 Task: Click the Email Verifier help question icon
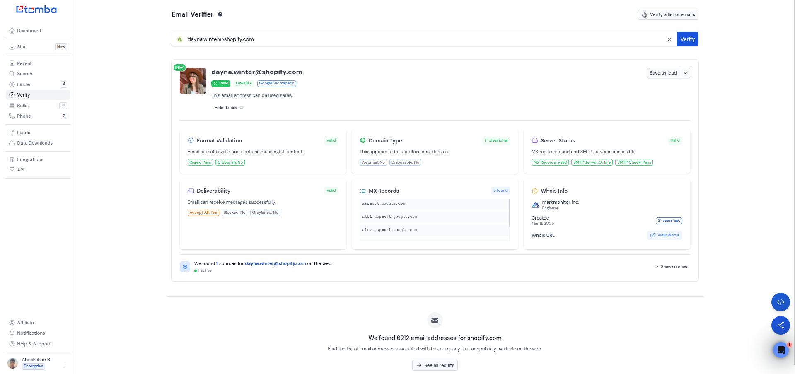[x=220, y=14]
